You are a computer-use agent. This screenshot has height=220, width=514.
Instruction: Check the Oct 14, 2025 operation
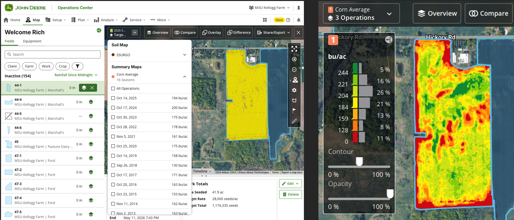point(113,98)
